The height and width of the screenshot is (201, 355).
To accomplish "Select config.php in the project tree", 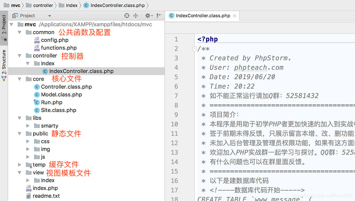I will (54, 40).
